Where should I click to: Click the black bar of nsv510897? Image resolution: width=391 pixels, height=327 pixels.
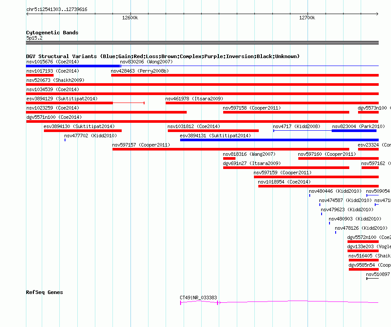pos(373,279)
